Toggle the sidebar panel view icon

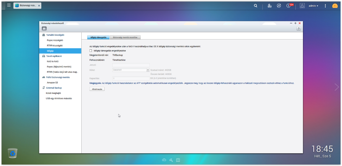44,29
